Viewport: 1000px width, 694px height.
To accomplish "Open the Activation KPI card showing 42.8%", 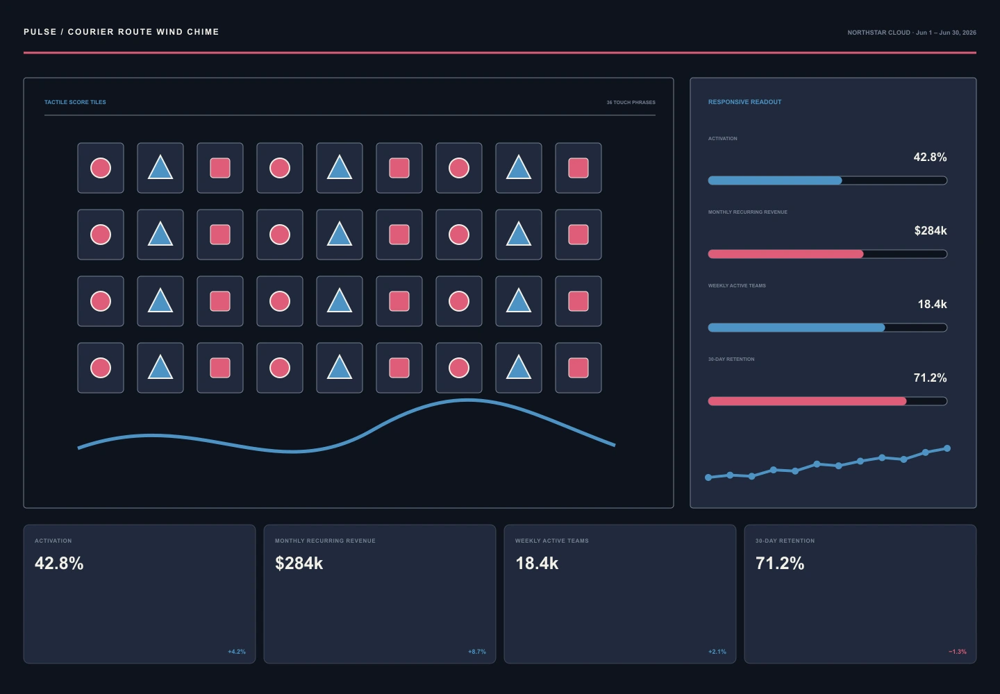I will pos(140,594).
